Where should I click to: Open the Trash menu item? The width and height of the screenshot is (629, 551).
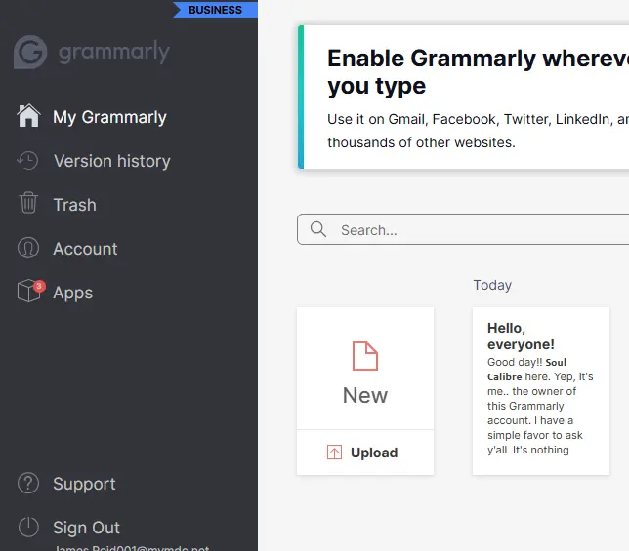(74, 205)
